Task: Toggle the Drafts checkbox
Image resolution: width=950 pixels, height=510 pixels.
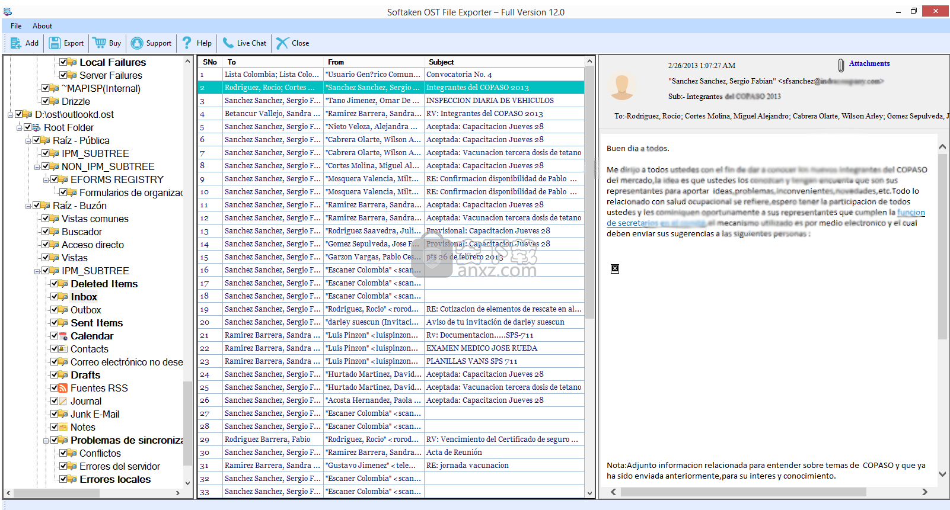Action: (55, 375)
